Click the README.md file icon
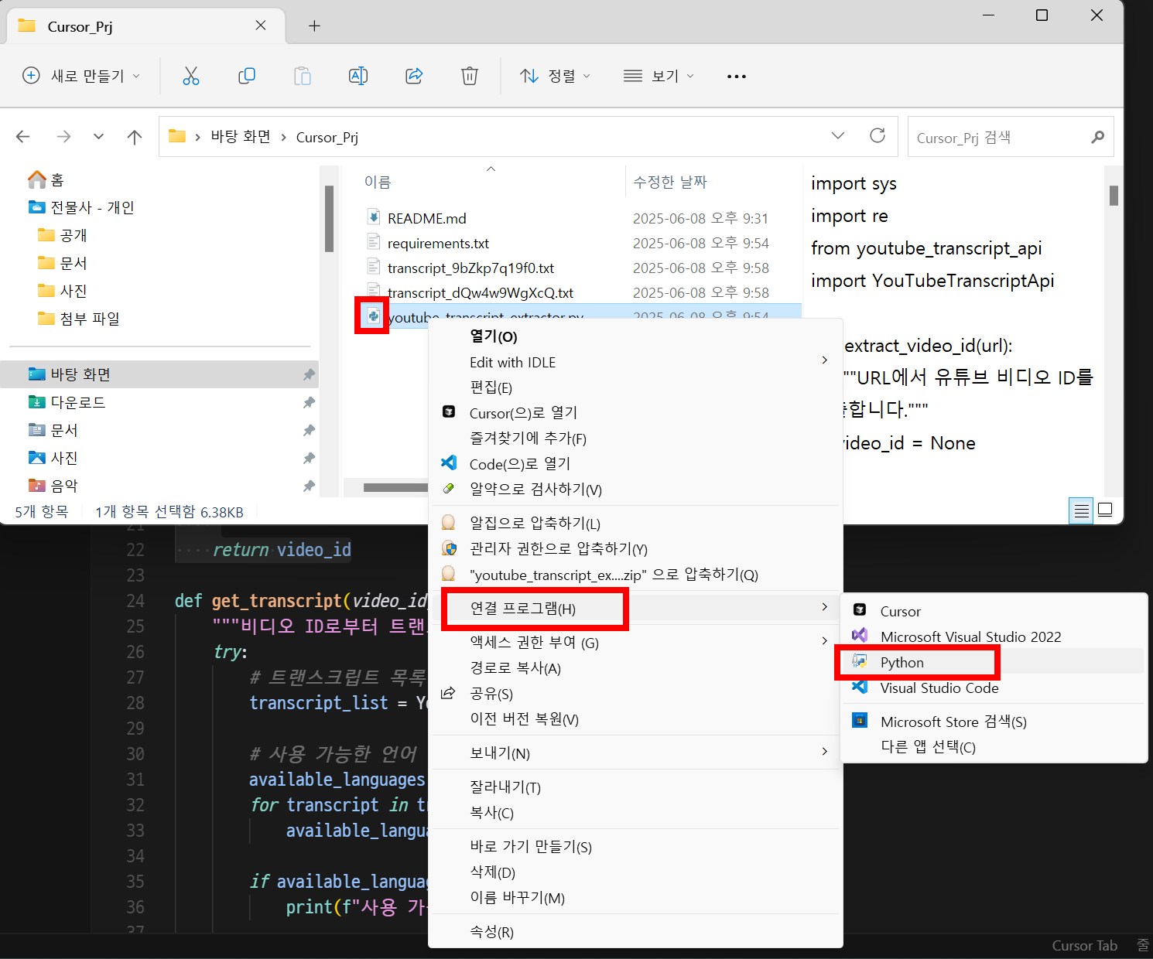Viewport: 1153px width, 959px height. pos(374,217)
